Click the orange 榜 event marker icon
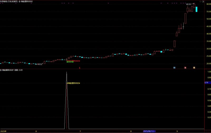The height and width of the screenshot is (133, 211). (x=194, y=68)
